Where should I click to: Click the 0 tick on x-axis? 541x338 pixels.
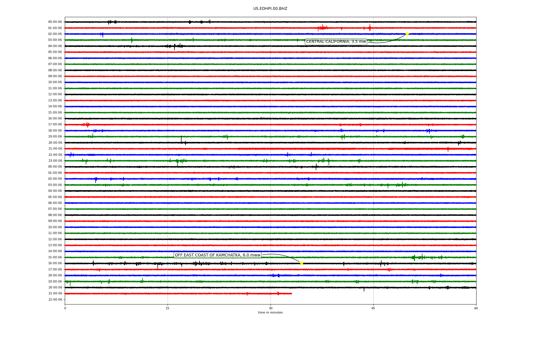65,308
